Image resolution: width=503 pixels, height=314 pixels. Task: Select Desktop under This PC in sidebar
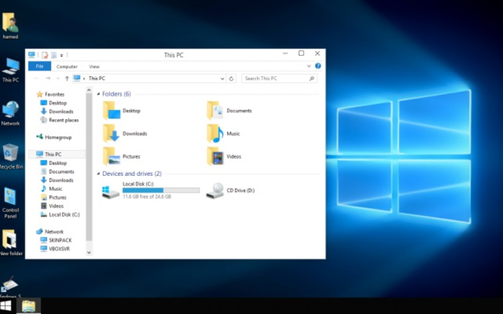coord(53,163)
